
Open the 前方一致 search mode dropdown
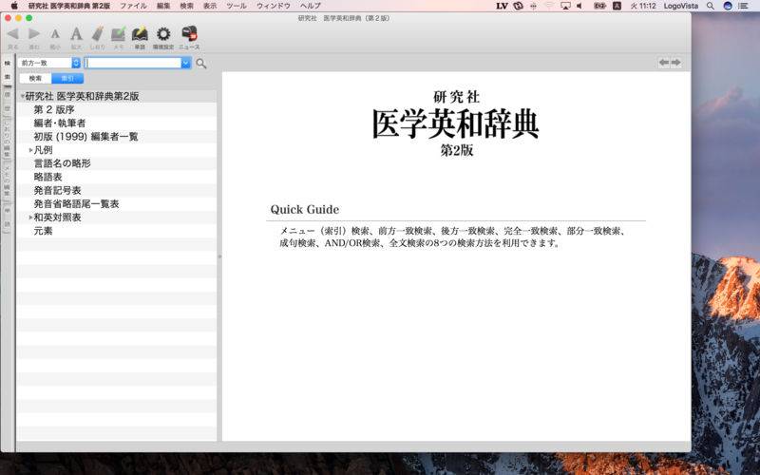click(x=49, y=63)
